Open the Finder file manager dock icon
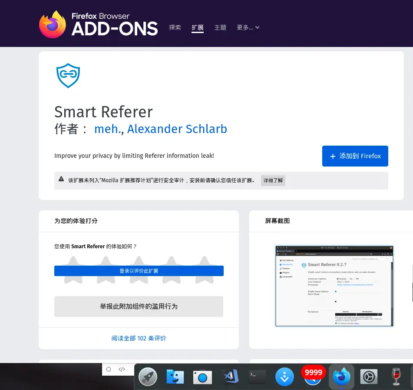413x390 pixels. click(175, 377)
